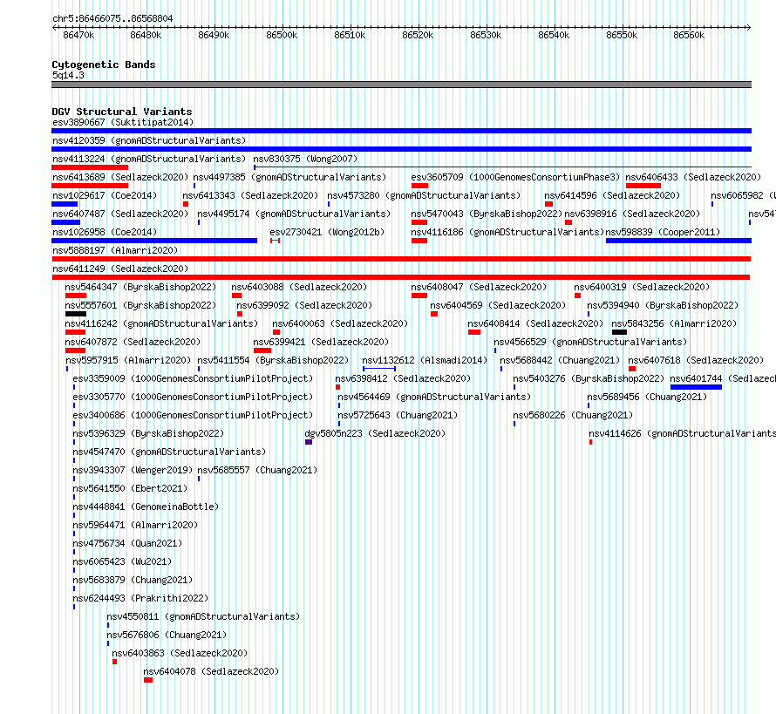776x714 pixels.
Task: Click the 86500k ruler position label
Action: coord(282,35)
